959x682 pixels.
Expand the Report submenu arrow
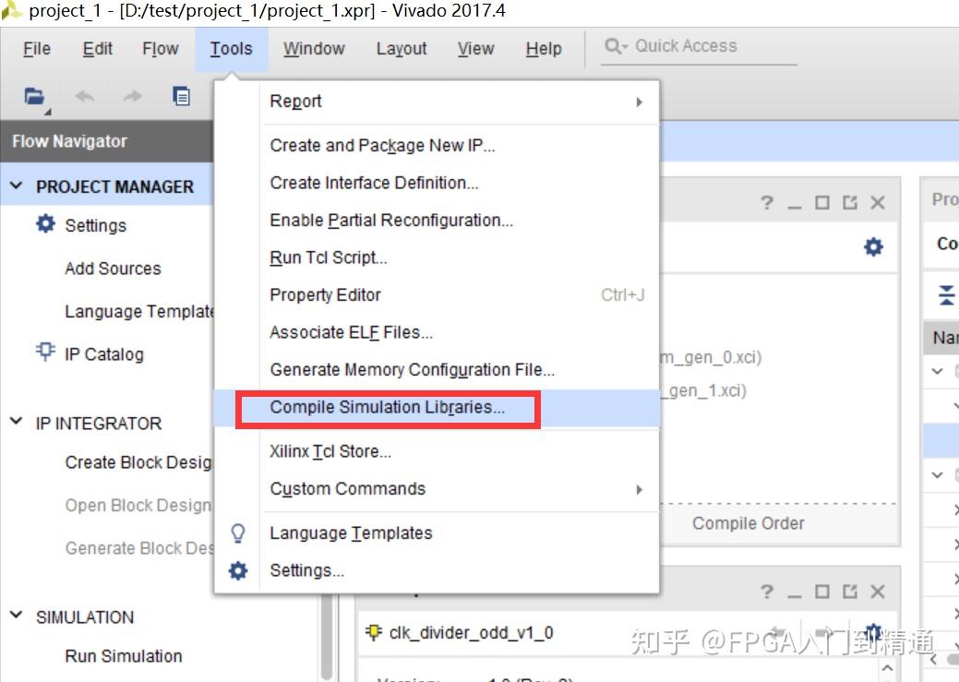pyautogui.click(x=639, y=102)
